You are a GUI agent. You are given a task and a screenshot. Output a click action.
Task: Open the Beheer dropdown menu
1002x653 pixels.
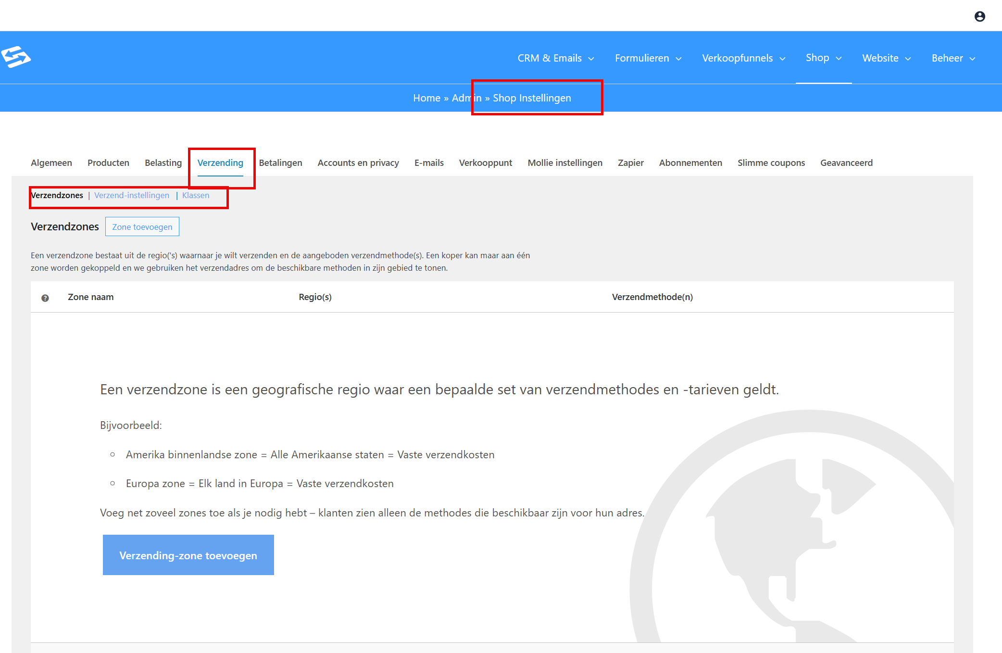(x=953, y=58)
